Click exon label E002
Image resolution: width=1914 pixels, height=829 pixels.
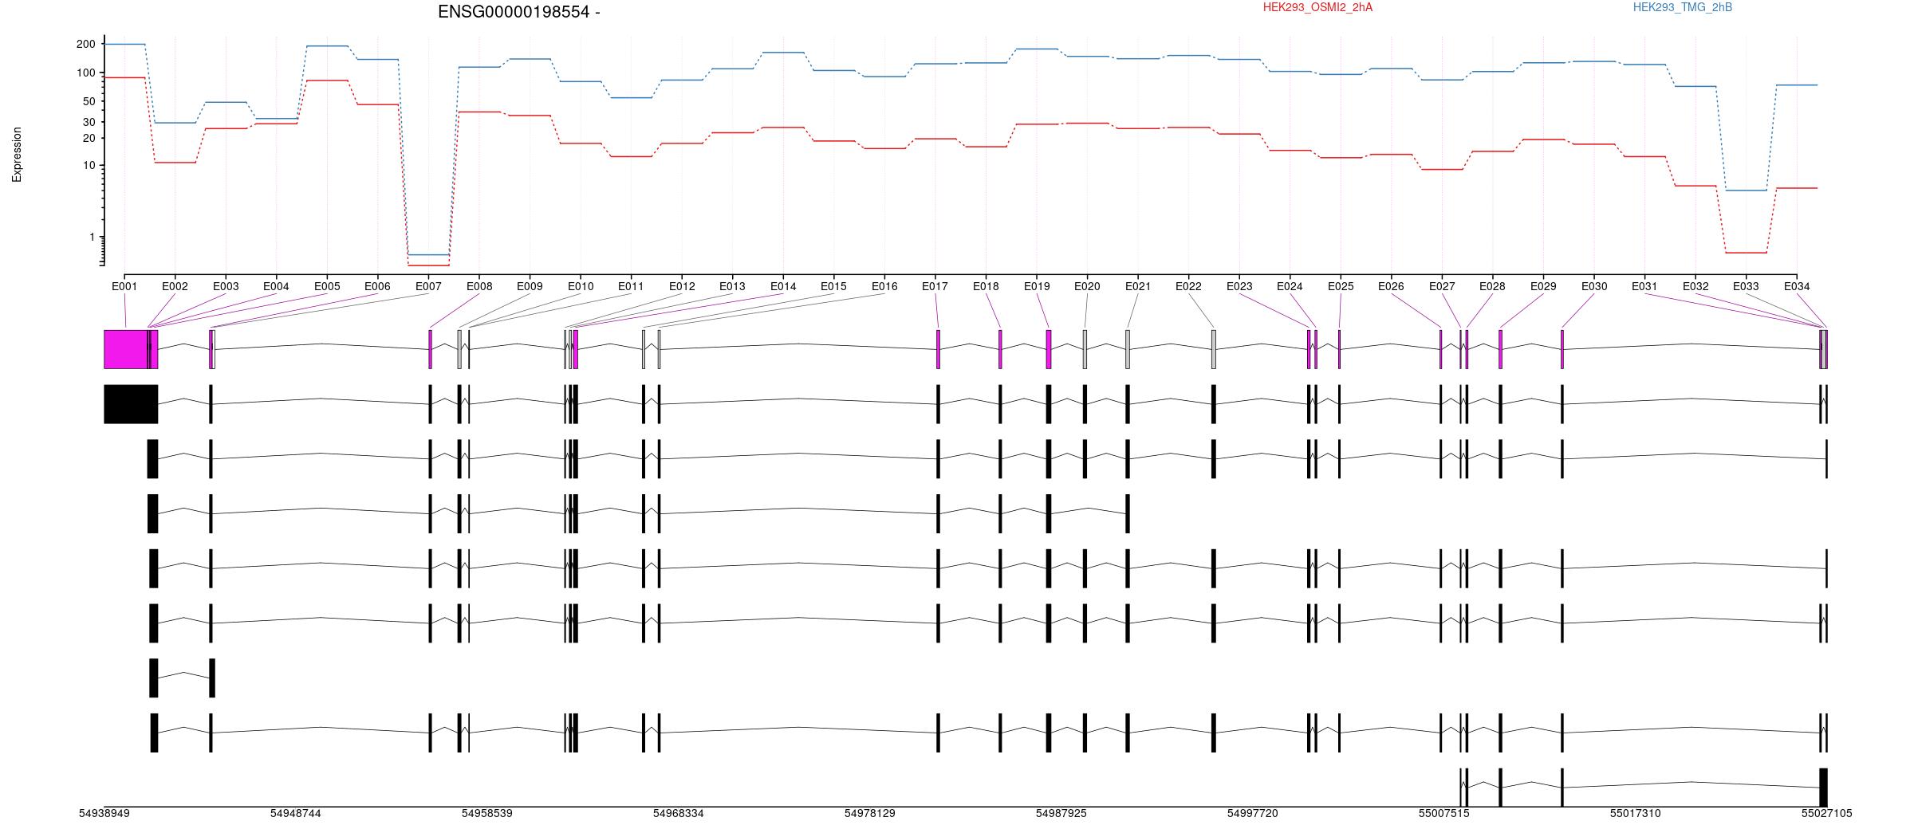click(175, 286)
